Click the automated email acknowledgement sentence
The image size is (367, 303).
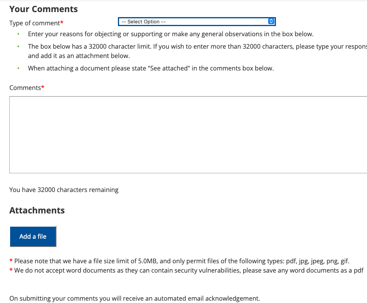pyautogui.click(x=134, y=299)
